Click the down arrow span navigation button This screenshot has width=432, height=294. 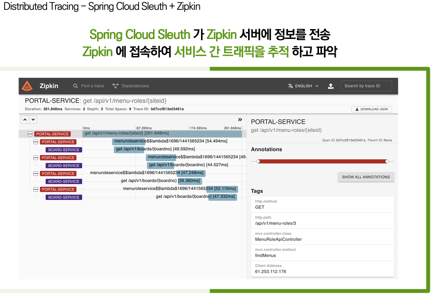click(33, 119)
